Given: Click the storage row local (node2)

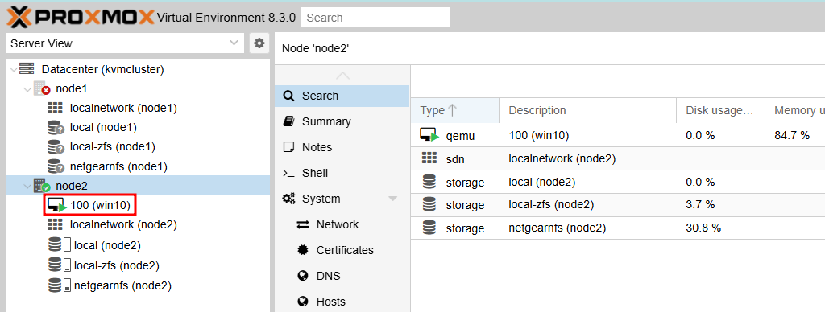Looking at the screenshot, I should [x=618, y=182].
